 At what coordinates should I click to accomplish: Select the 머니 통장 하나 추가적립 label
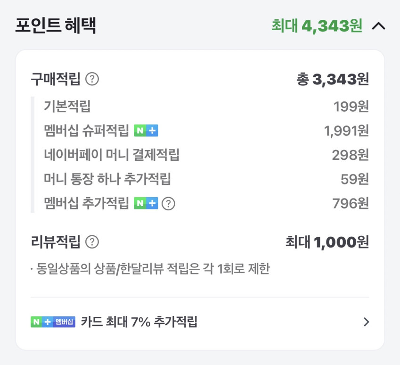click(x=107, y=179)
